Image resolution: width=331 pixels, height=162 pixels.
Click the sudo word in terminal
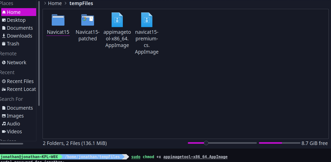tap(136, 157)
